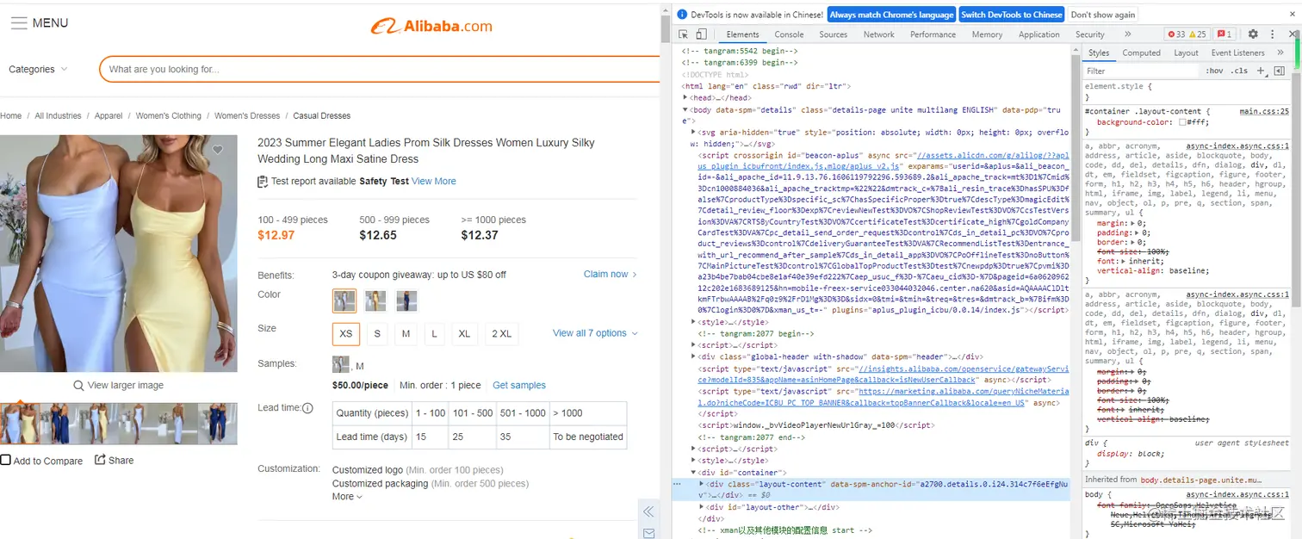Click the Claim now coupon link
This screenshot has width=1302, height=539.
[610, 274]
